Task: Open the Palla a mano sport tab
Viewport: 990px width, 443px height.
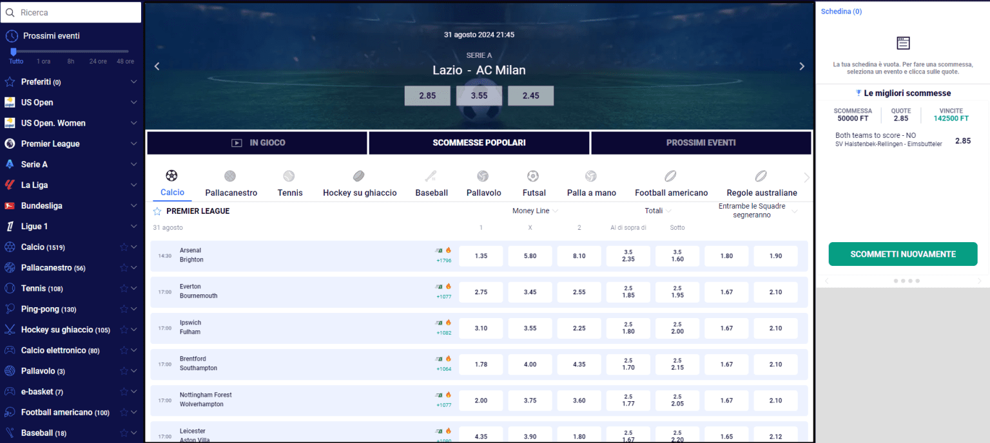Action: click(x=591, y=184)
